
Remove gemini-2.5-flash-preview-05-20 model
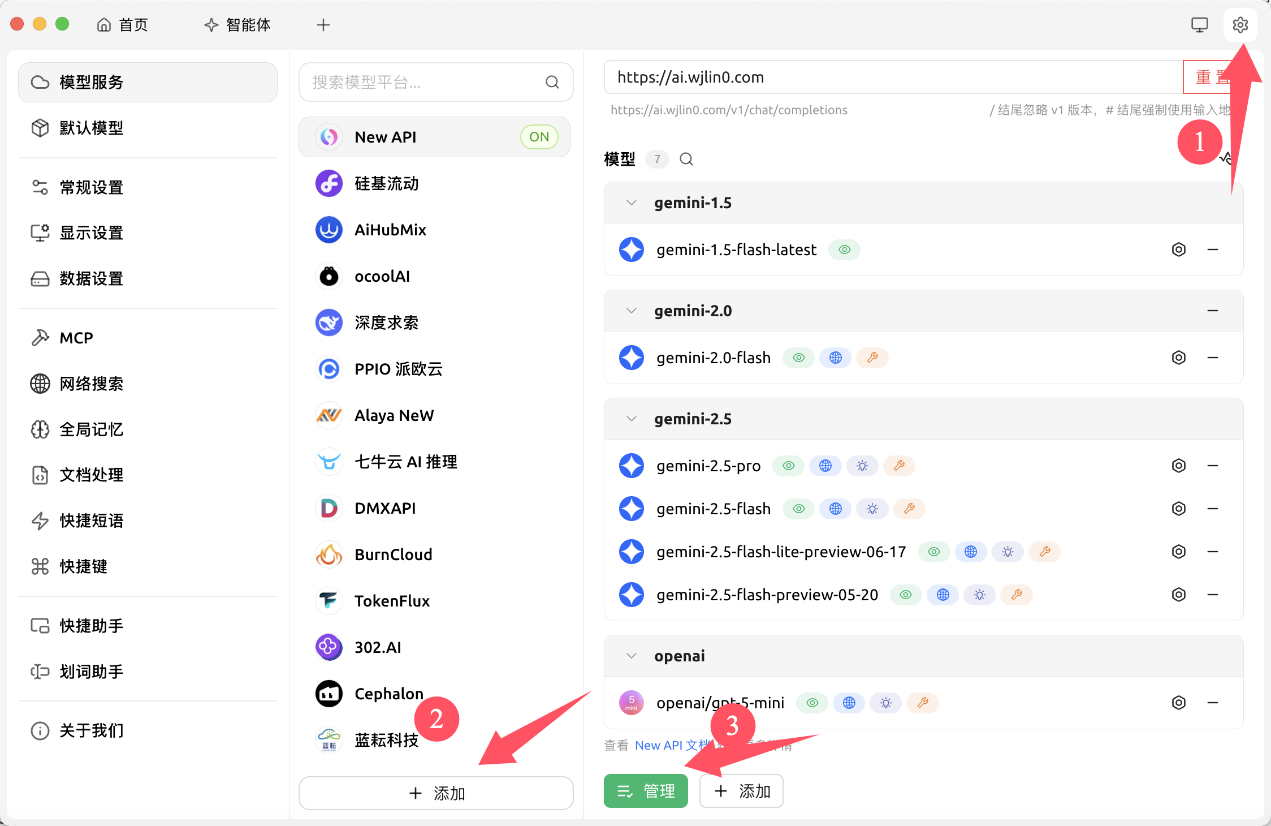1213,595
